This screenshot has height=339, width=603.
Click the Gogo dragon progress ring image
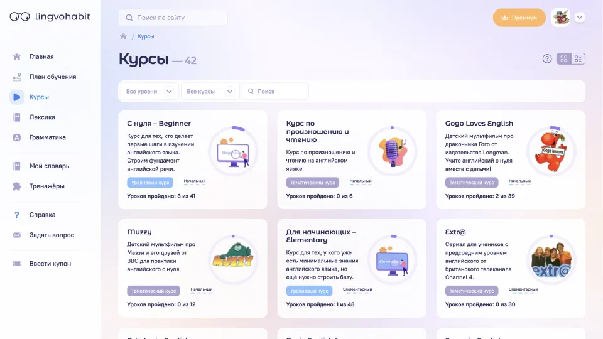coord(551,151)
